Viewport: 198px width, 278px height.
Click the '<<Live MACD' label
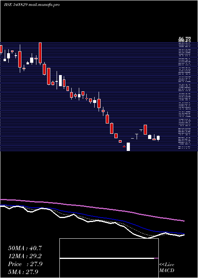[167, 267]
